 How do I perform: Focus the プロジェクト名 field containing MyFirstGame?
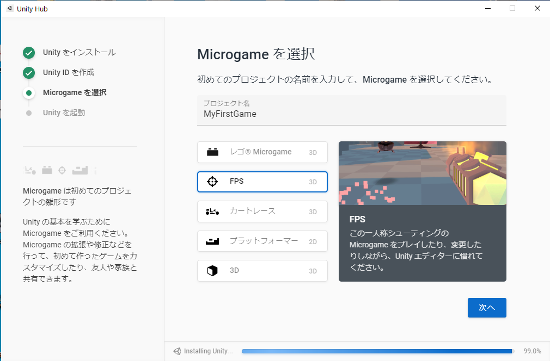[351, 114]
